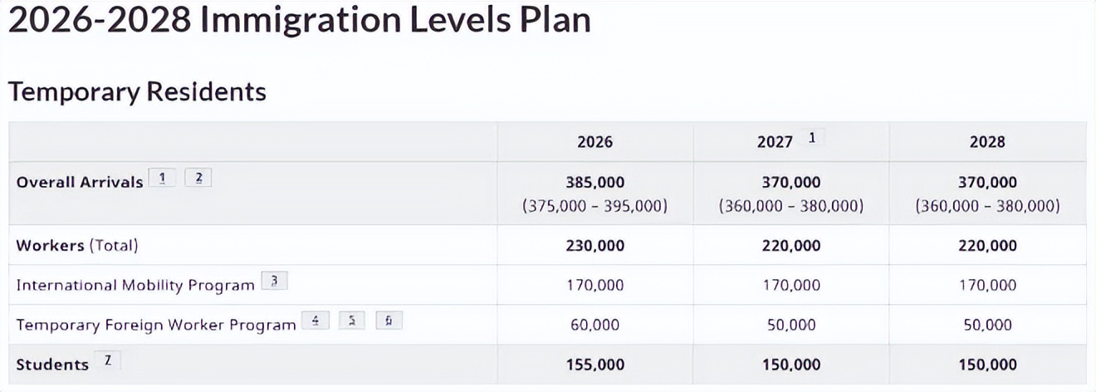Open footnote 1 beside Overall Arrivals
1096x392 pixels.
point(162,179)
